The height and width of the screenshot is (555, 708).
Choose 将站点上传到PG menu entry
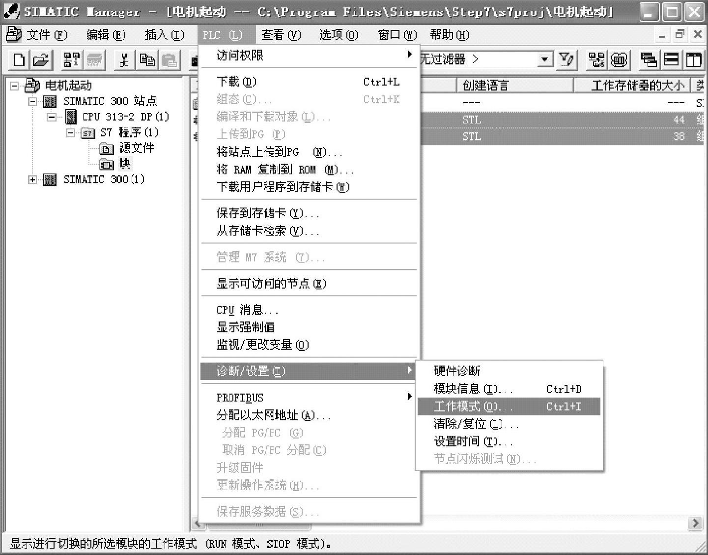point(309,152)
